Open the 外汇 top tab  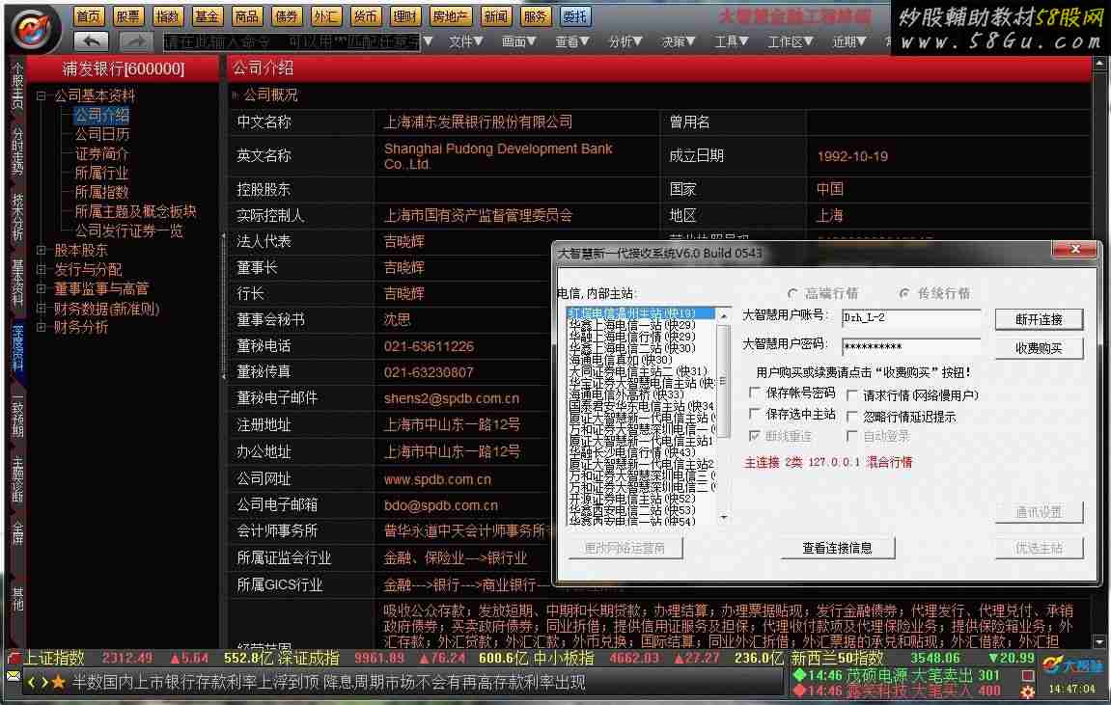click(x=326, y=16)
